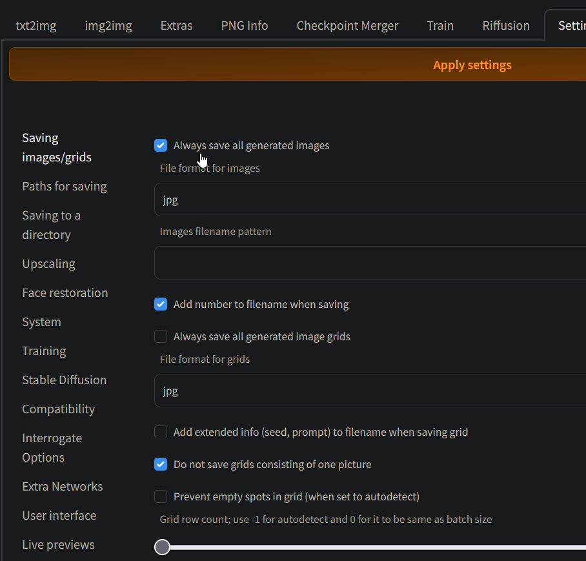Open the Checkpoint Merger tab
This screenshot has height=561, width=586.
(x=347, y=26)
